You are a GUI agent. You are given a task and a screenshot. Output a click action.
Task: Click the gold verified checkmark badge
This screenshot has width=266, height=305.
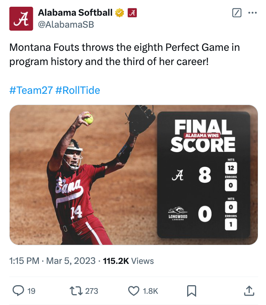(x=120, y=13)
